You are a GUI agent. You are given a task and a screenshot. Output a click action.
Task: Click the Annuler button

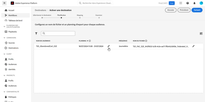point(171,10)
